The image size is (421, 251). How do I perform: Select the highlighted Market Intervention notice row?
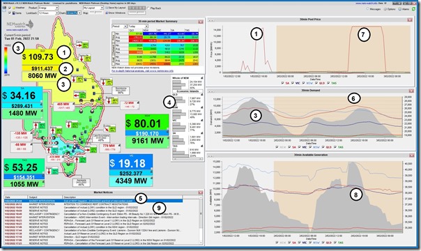click(93, 201)
